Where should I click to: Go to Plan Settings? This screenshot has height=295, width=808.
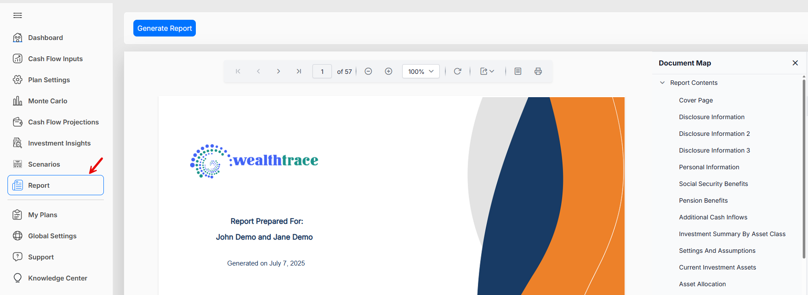pos(49,80)
